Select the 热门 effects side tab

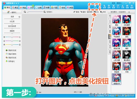tap(110, 16)
